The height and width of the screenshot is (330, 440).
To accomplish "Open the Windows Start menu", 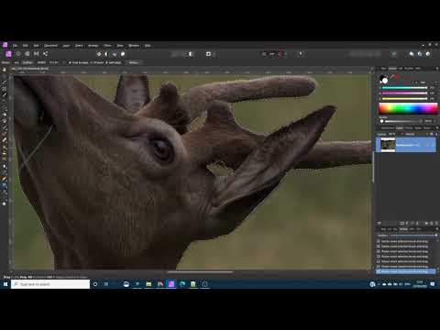I will tap(5, 284).
